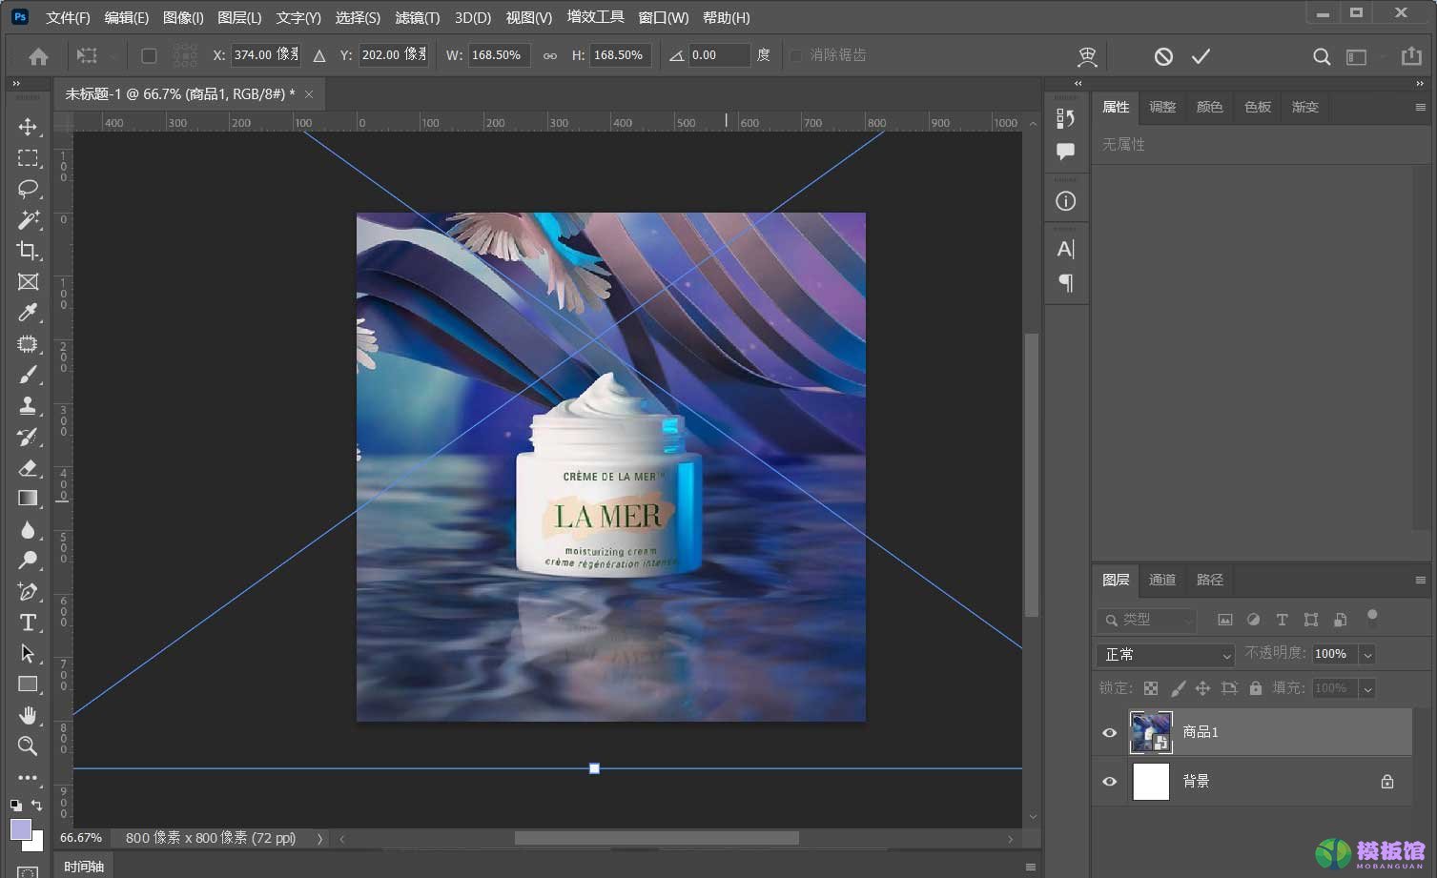Open the Layers panel flyout menu
This screenshot has height=878, width=1437.
pyautogui.click(x=1420, y=580)
